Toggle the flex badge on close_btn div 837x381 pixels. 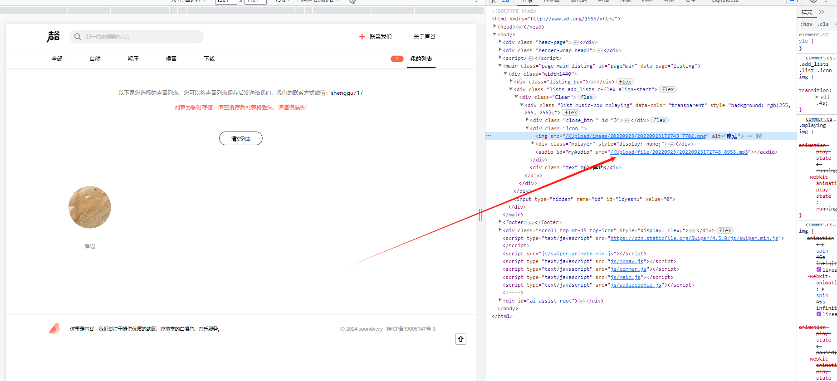pos(660,120)
